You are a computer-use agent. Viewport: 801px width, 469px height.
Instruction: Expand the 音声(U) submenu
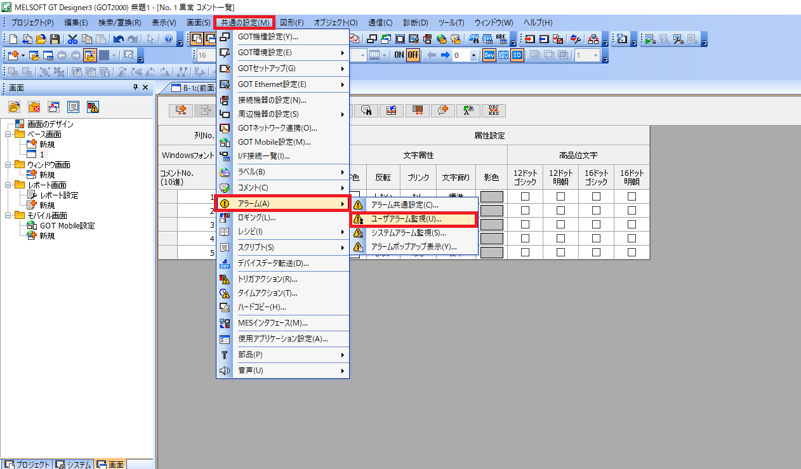[x=283, y=370]
